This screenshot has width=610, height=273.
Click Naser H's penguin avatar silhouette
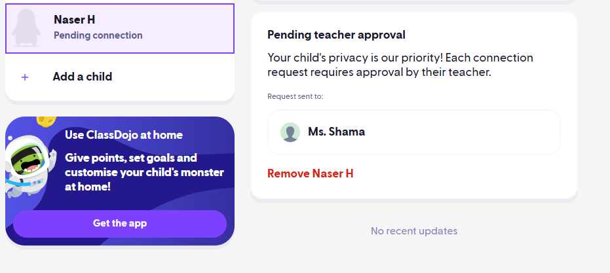(x=28, y=28)
